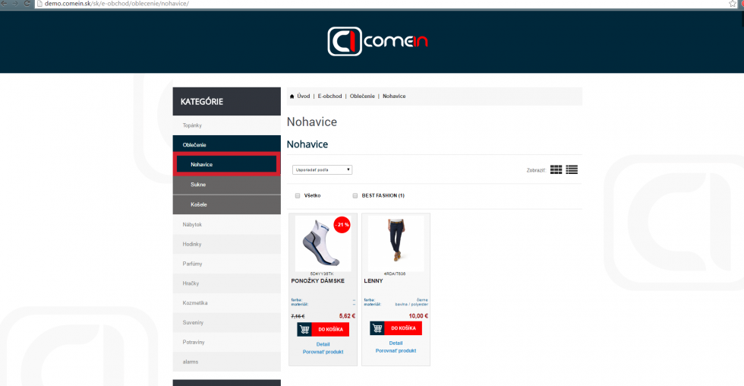Viewport: 744px width, 386px height.
Task: Click cart icon under Lenny product
Action: pyautogui.click(x=377, y=328)
